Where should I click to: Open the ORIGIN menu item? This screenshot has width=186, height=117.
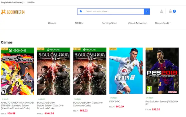[79, 23]
